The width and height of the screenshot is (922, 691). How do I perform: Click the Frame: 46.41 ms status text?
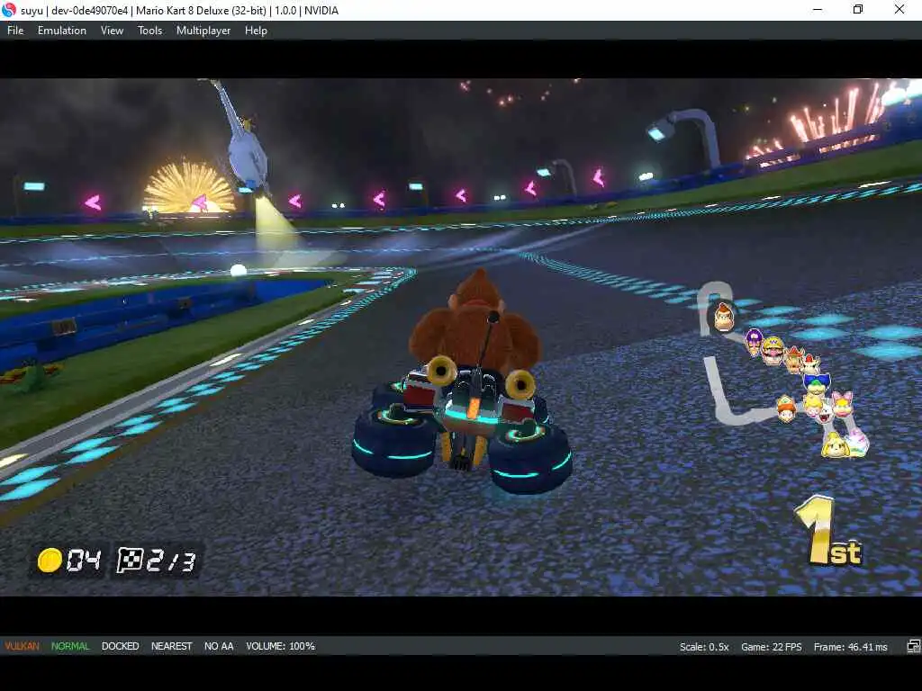pos(850,647)
